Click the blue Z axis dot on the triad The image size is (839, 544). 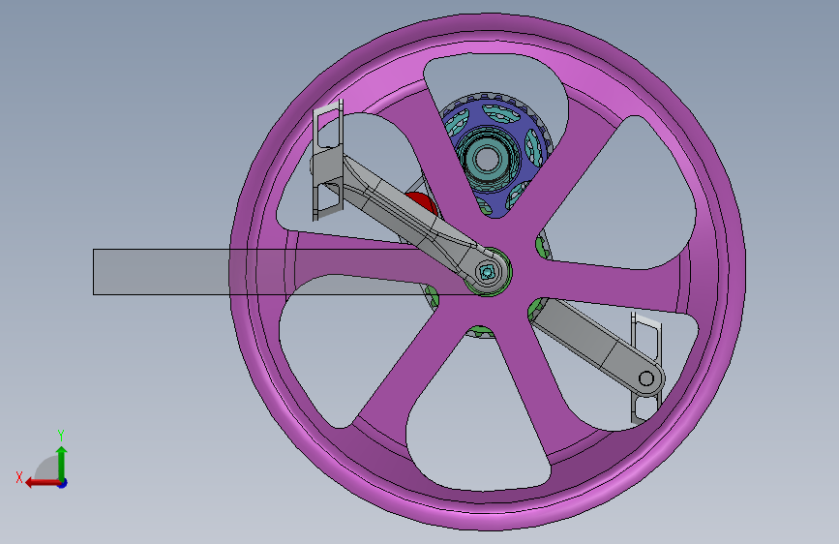[x=63, y=483]
